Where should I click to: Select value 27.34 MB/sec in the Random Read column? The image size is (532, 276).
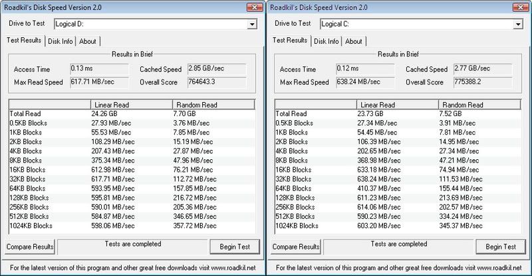pyautogui.click(x=459, y=151)
